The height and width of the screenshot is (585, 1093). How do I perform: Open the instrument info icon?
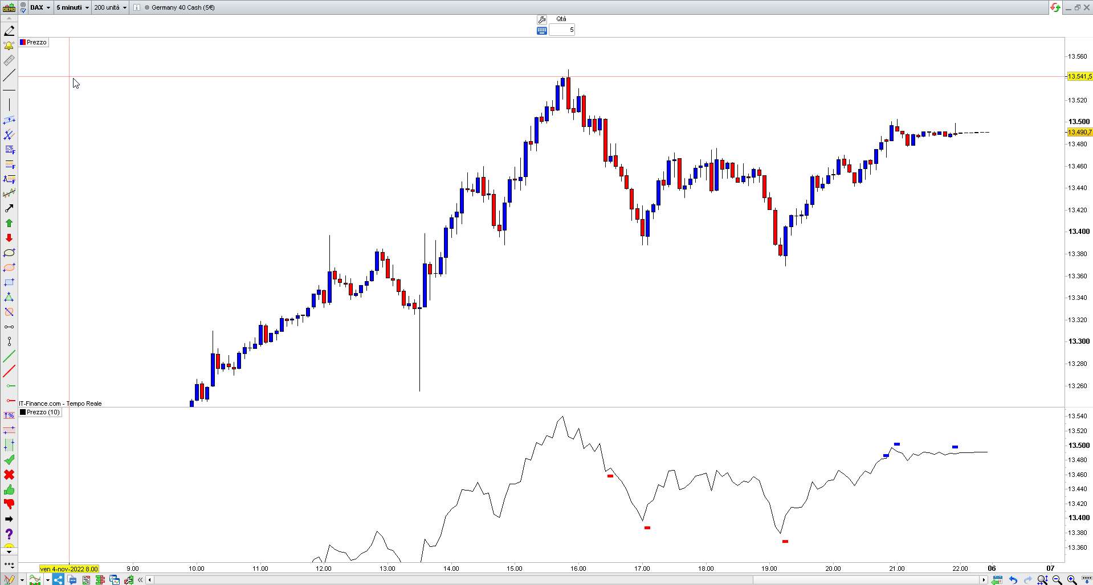point(137,7)
